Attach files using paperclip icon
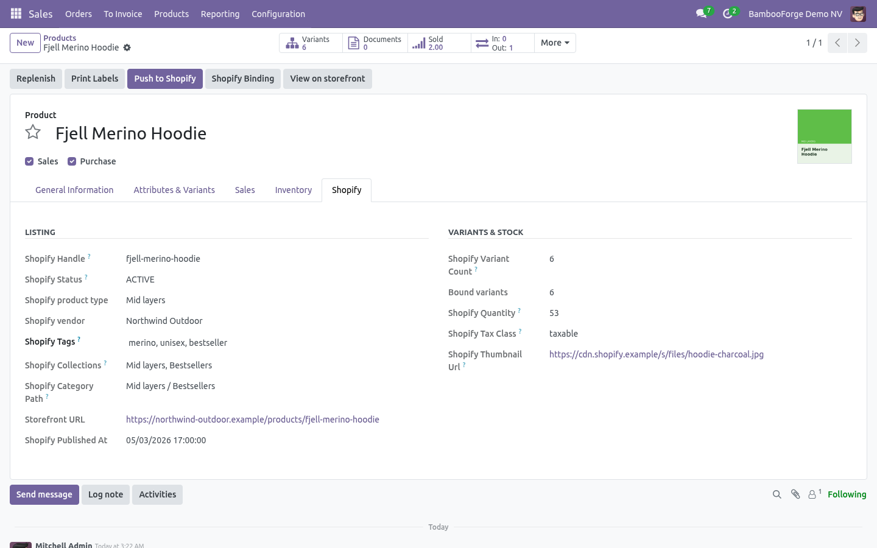877x548 pixels. pos(795,494)
